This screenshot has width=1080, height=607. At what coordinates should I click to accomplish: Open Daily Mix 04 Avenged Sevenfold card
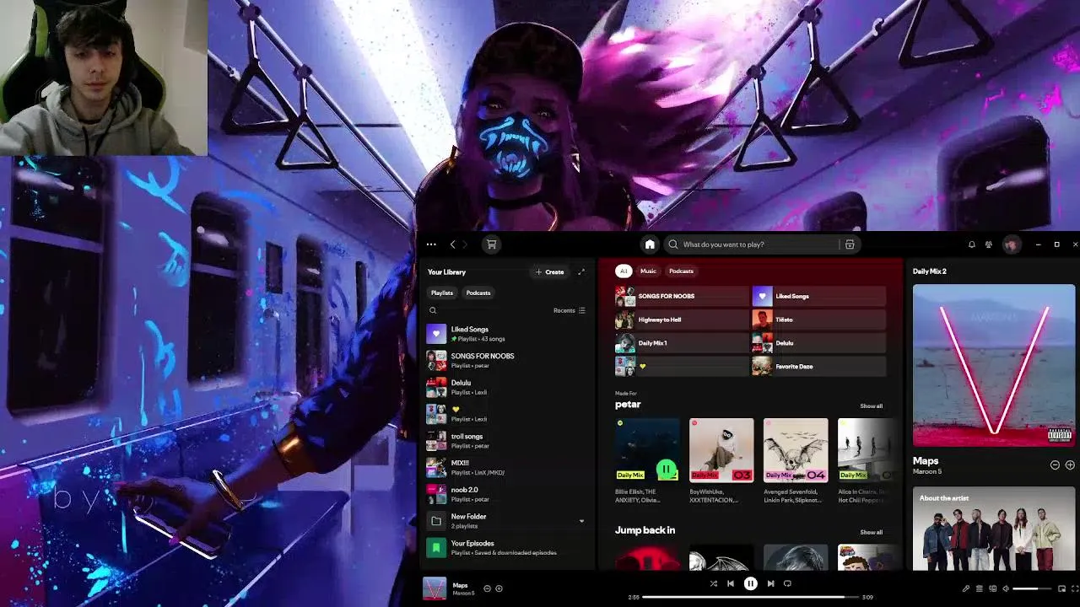pyautogui.click(x=796, y=460)
